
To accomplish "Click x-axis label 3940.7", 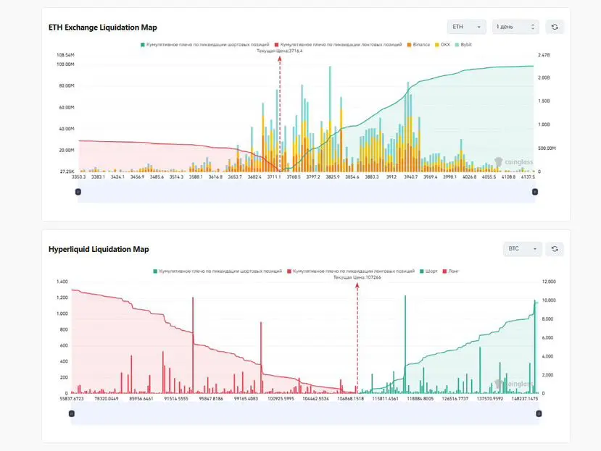I will (410, 177).
